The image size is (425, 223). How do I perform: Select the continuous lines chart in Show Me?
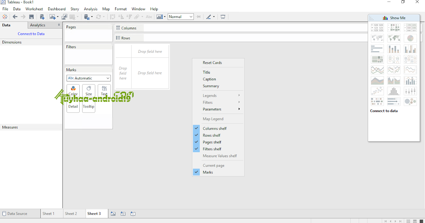[377, 70]
